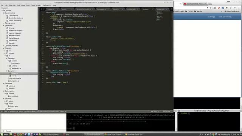The image size is (242, 136).
Task: Close the router.js editor tab
Action: click(152, 9)
